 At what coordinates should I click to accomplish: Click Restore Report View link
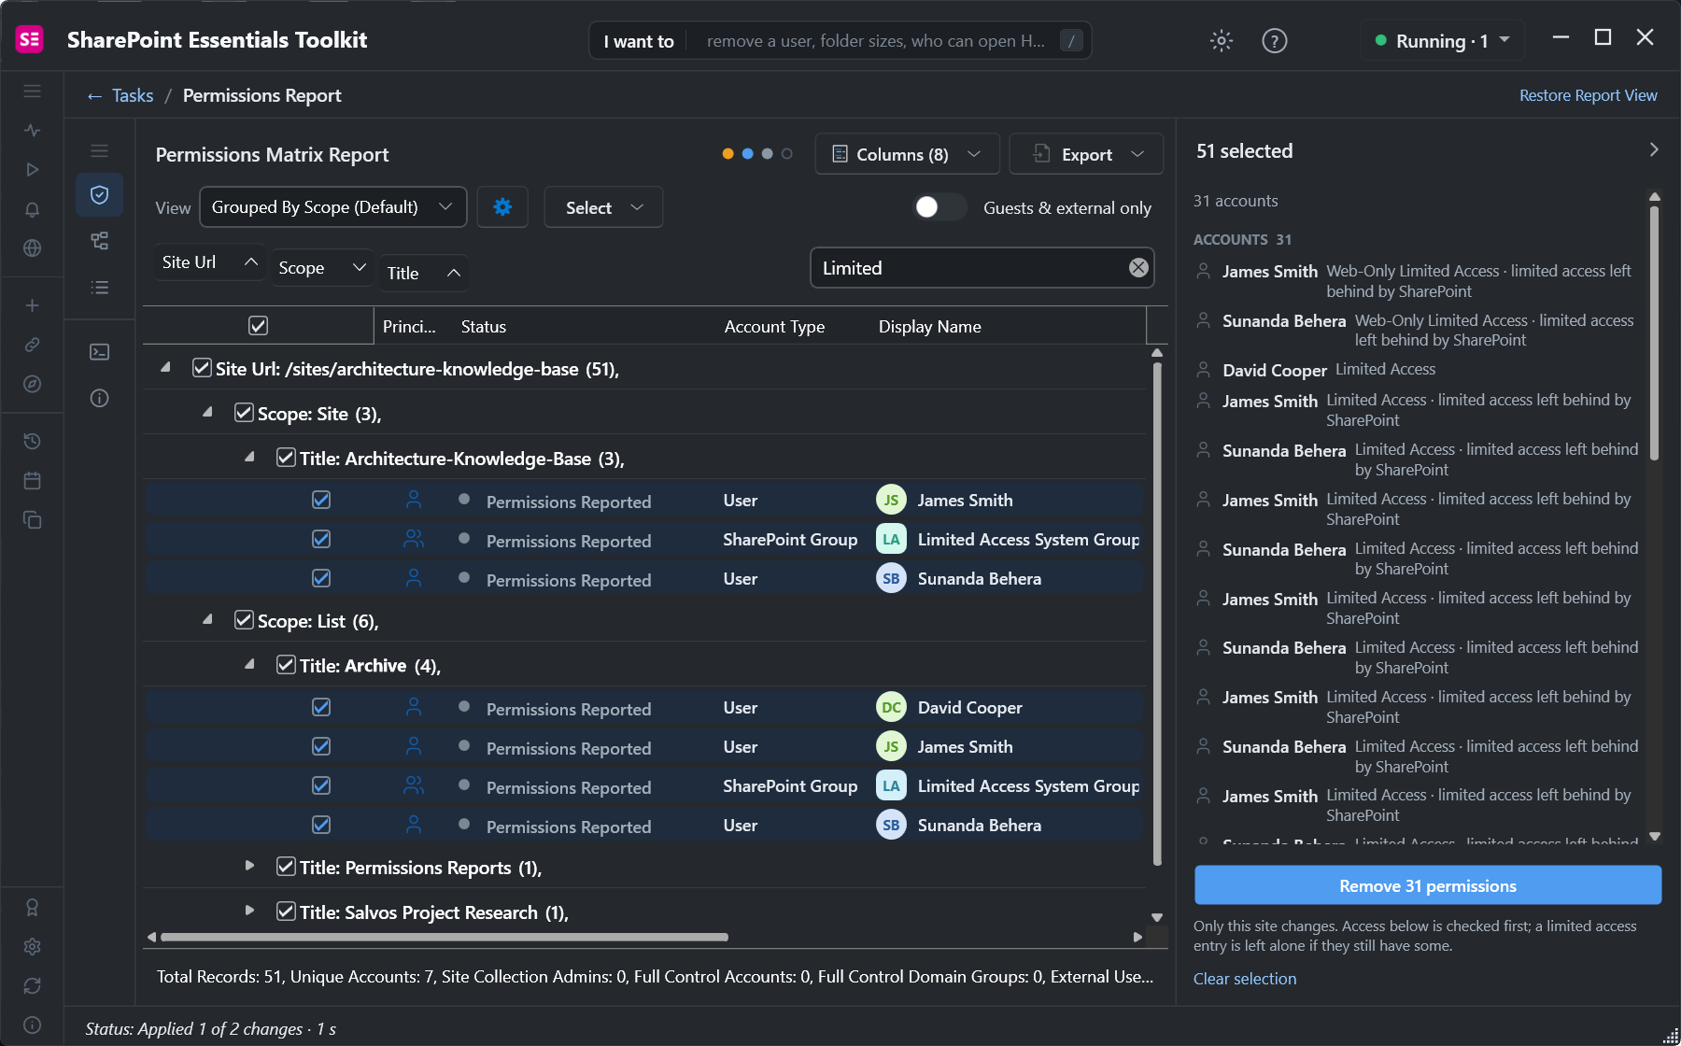[1588, 95]
